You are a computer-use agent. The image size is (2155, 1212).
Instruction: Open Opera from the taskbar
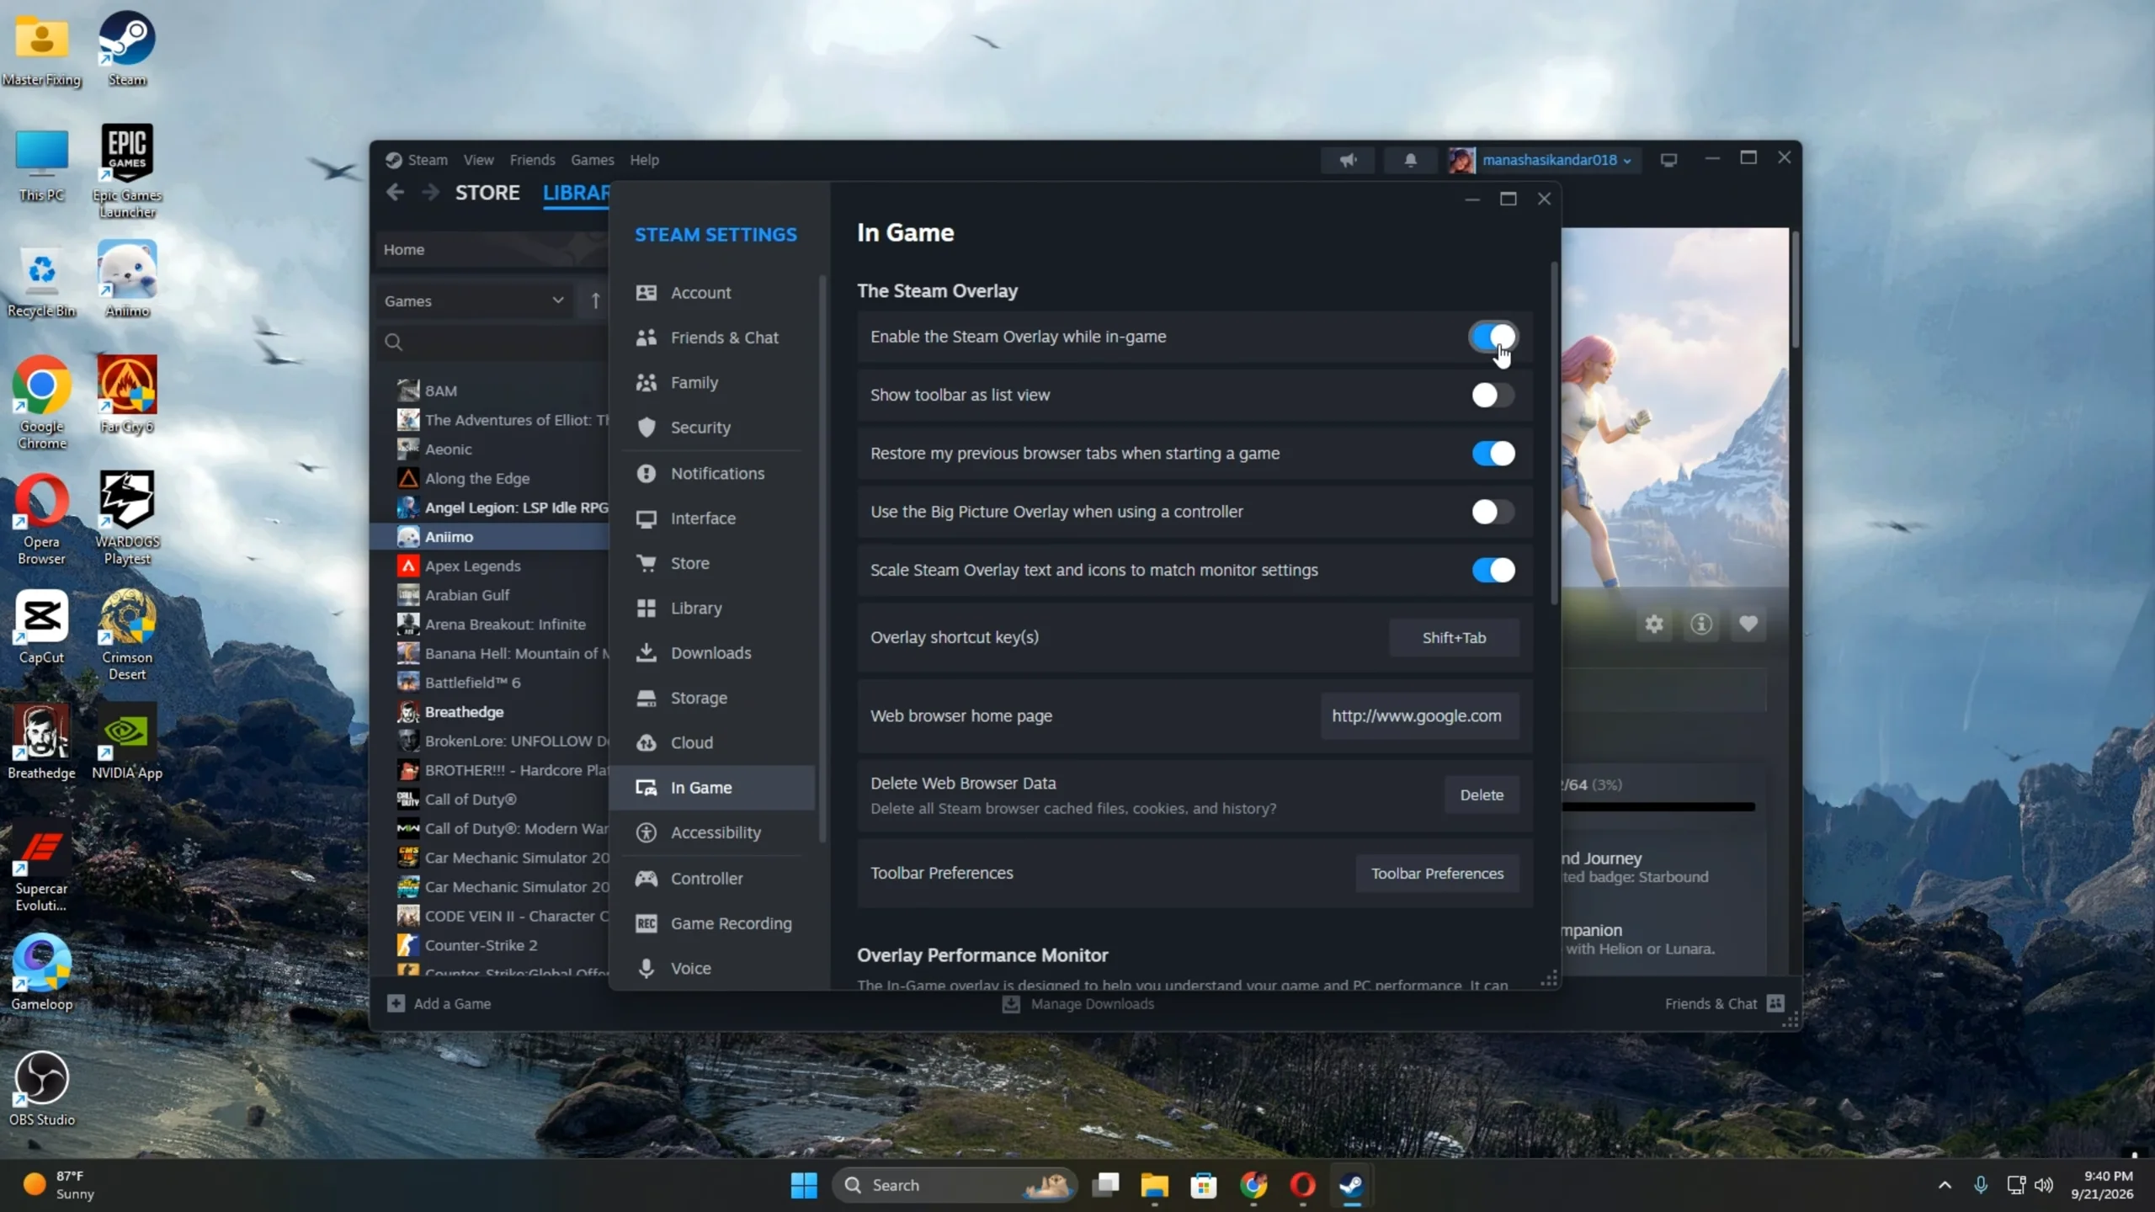tap(1302, 1185)
